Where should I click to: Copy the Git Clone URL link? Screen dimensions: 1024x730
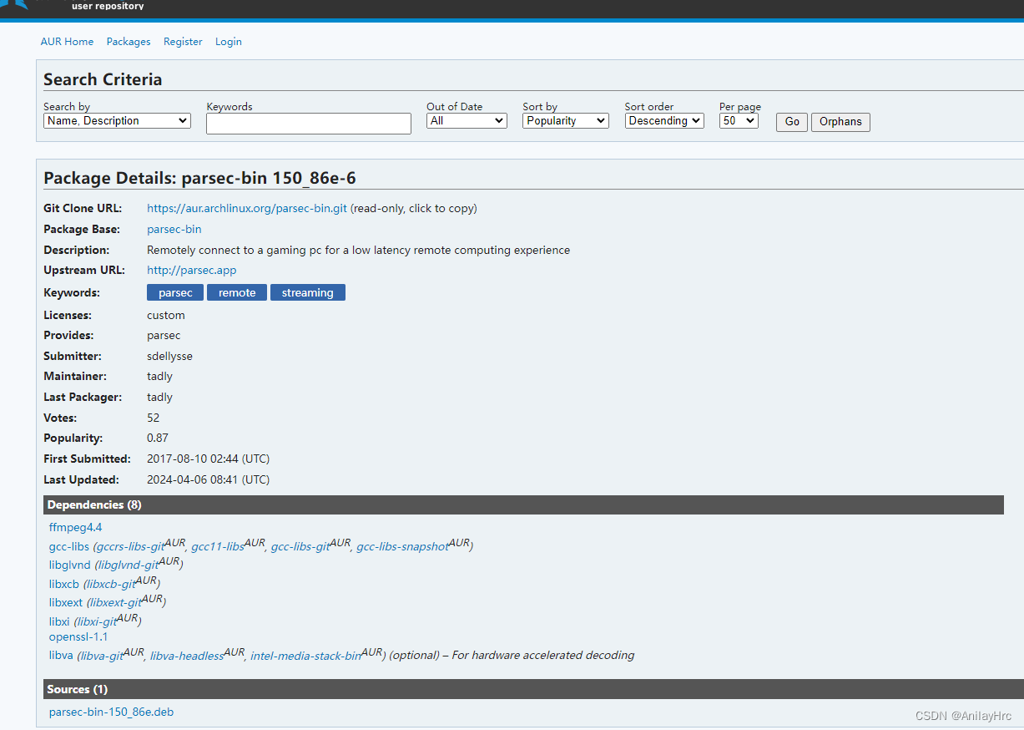click(246, 208)
